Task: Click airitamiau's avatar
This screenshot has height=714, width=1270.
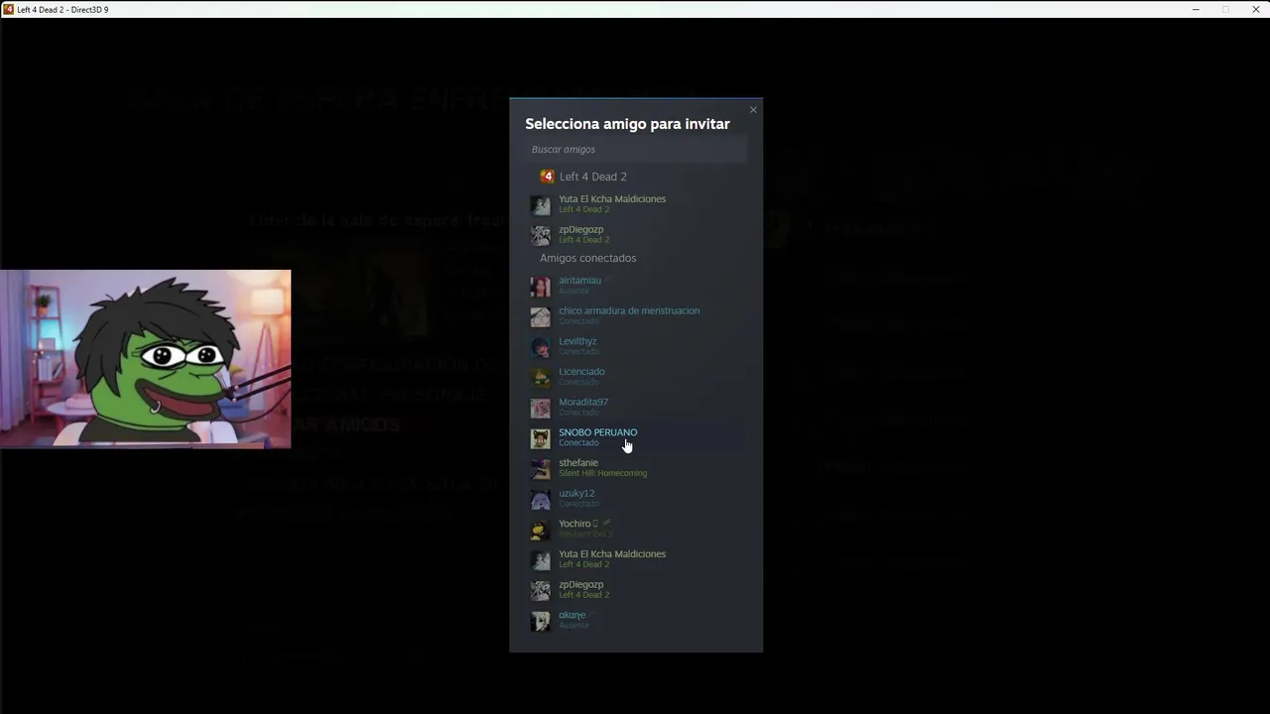Action: 540,287
